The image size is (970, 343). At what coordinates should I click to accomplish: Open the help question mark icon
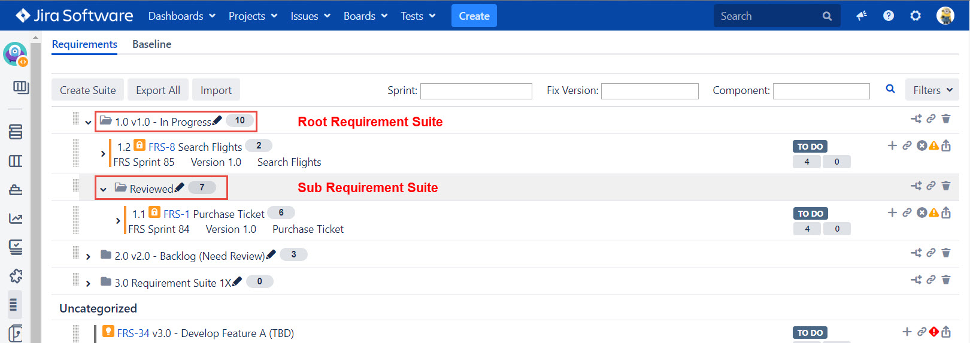point(889,16)
